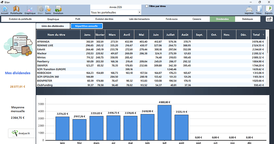
Task: Sort by the Juillet column header
Action: [x=170, y=35]
